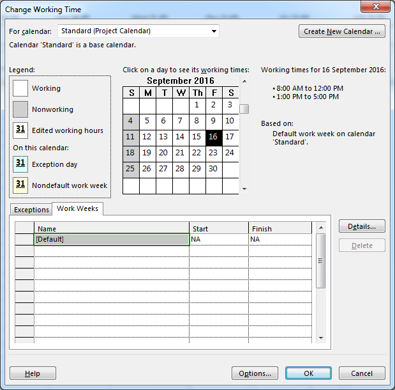Click the Th column header in calendar
The image size is (395, 390).
197,93
